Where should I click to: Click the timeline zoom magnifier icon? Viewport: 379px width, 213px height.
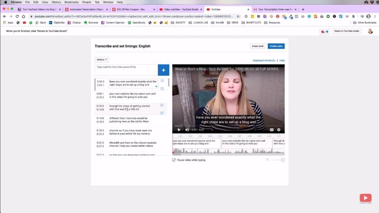(x=267, y=160)
